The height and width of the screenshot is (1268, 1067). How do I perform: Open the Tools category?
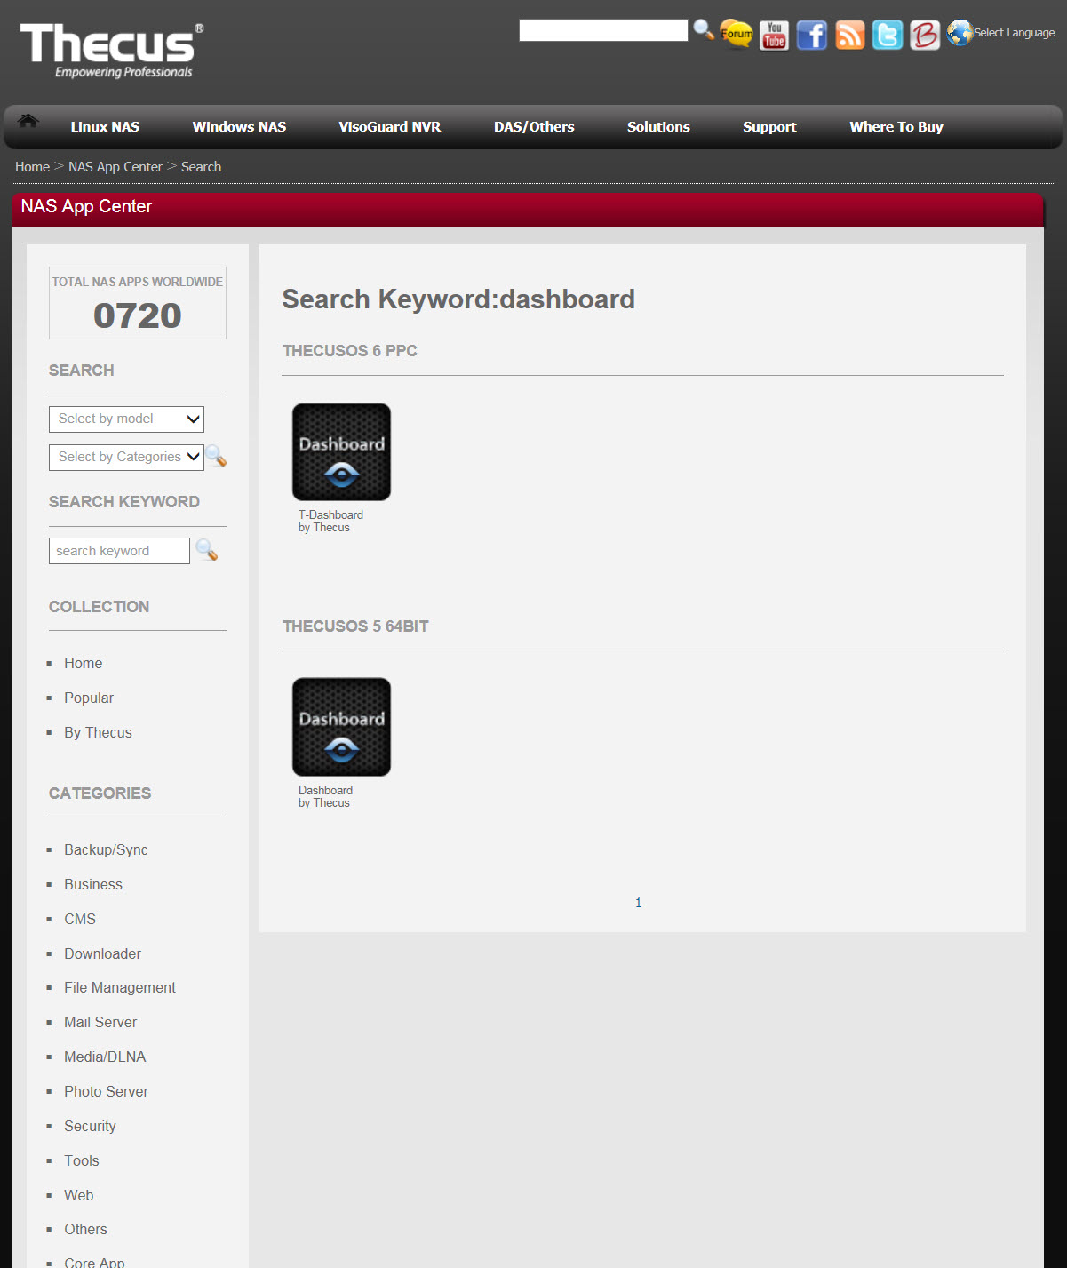point(82,1160)
